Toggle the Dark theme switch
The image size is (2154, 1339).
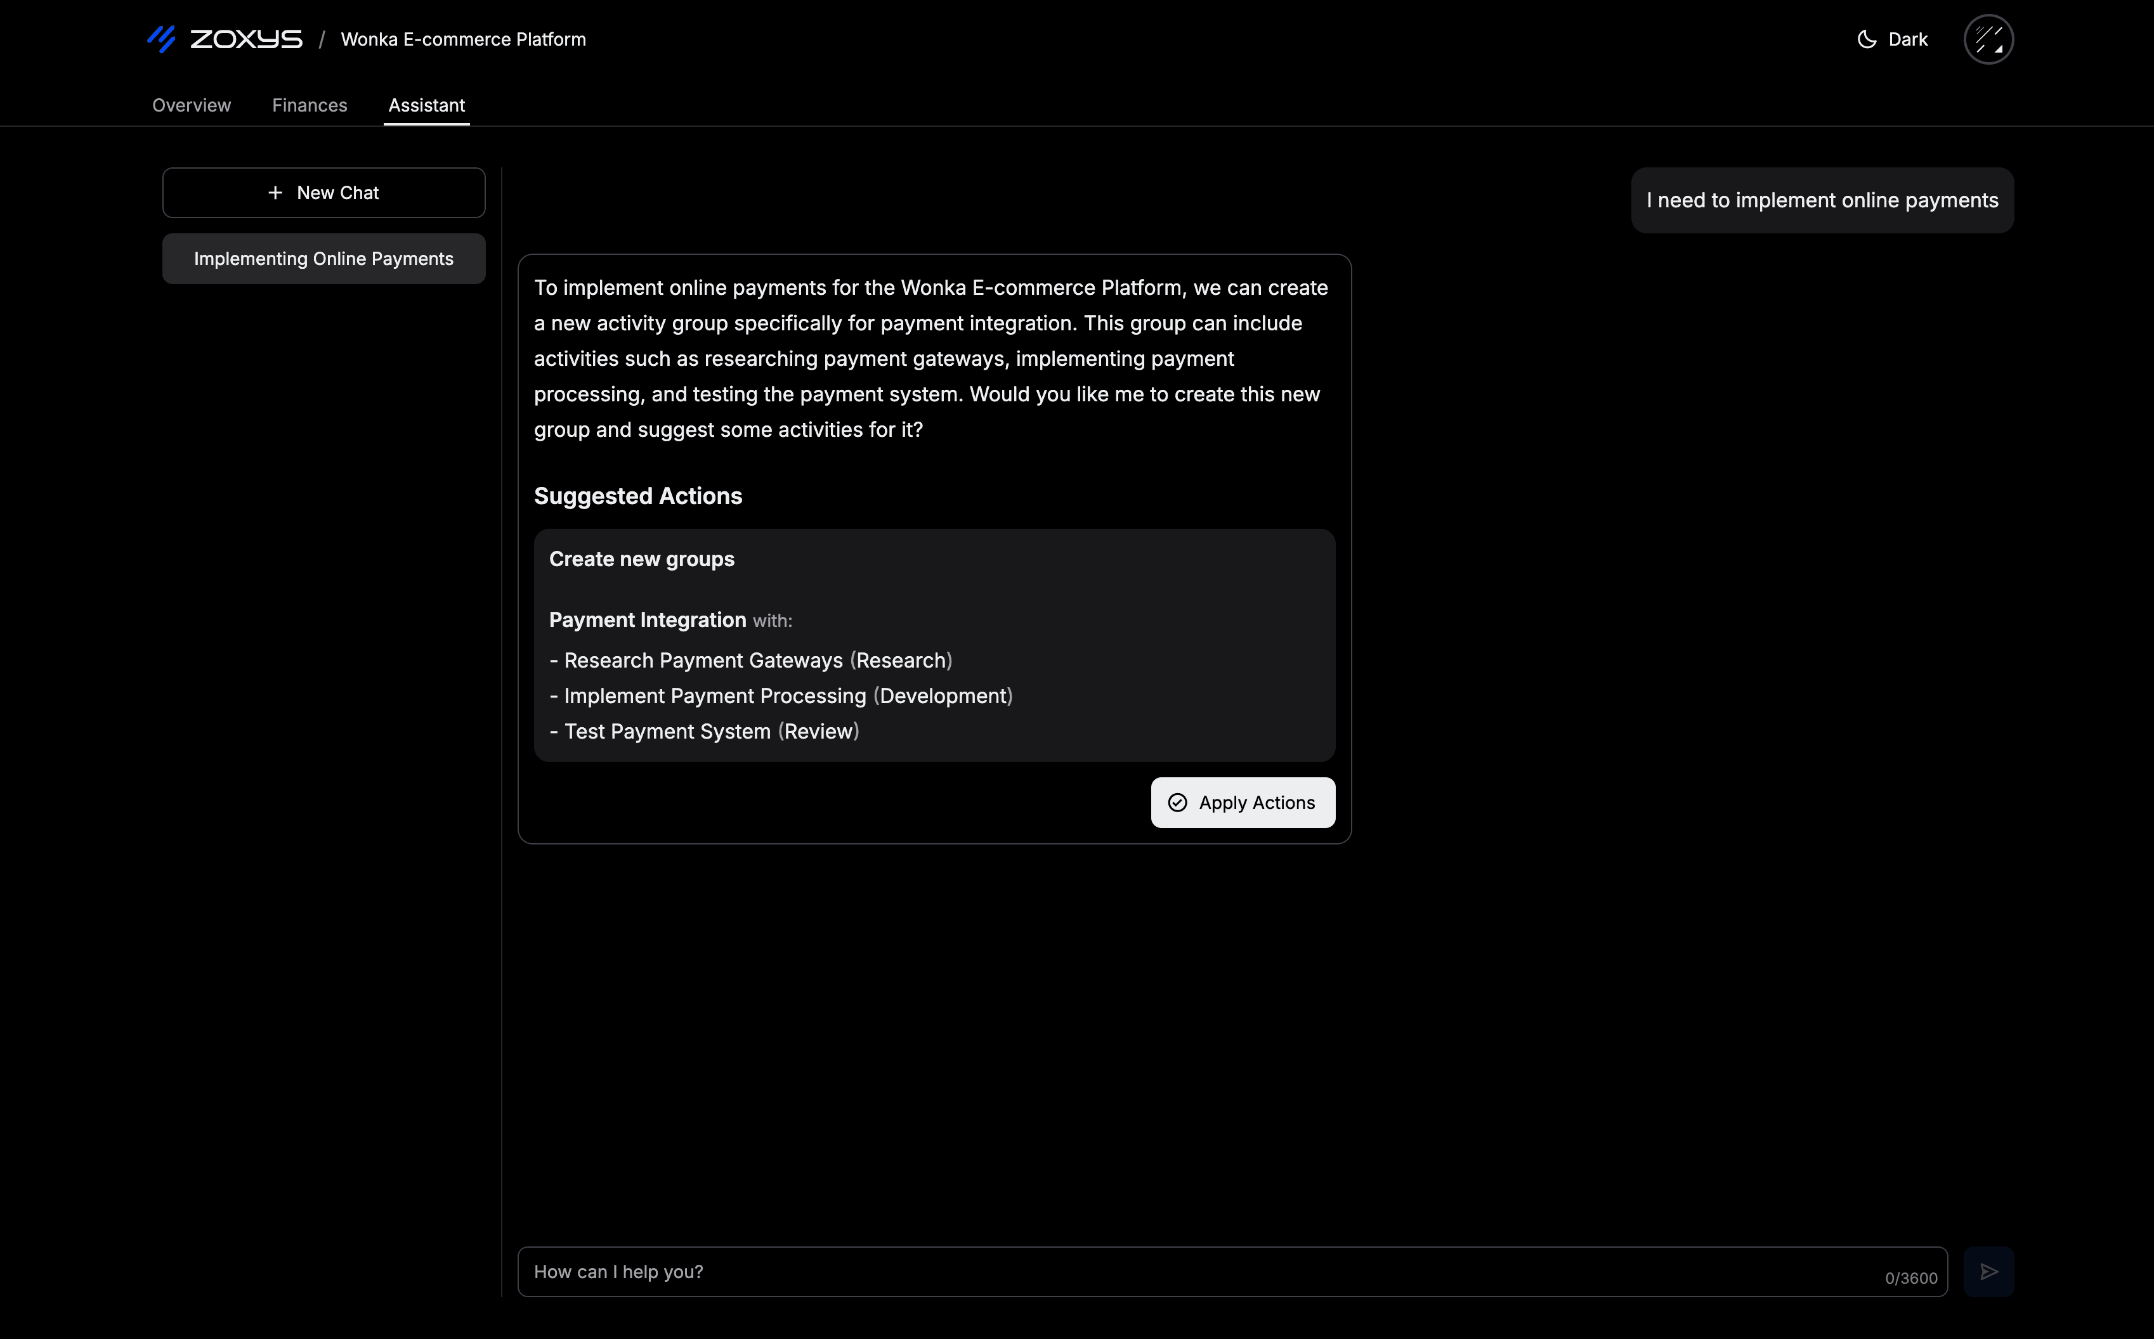tap(1892, 39)
